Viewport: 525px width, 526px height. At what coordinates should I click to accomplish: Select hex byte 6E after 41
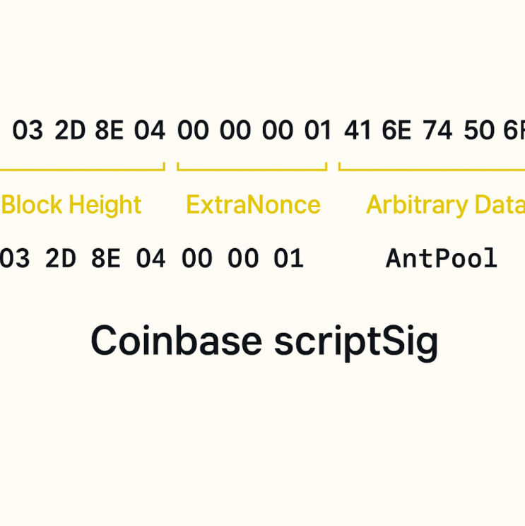[396, 130]
